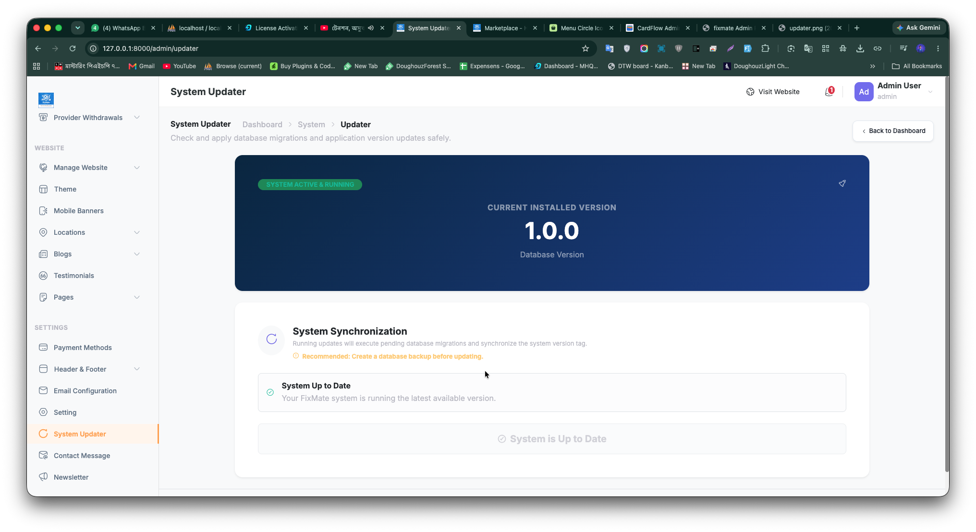The width and height of the screenshot is (976, 532).
Task: Click the Contact Message sidebar icon
Action: (x=43, y=456)
